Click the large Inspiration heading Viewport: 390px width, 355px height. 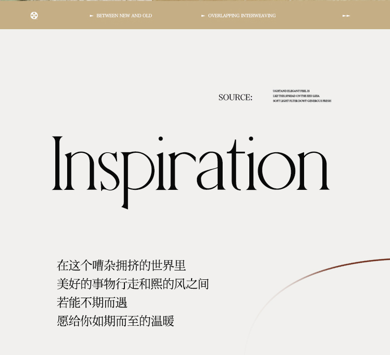click(x=191, y=166)
